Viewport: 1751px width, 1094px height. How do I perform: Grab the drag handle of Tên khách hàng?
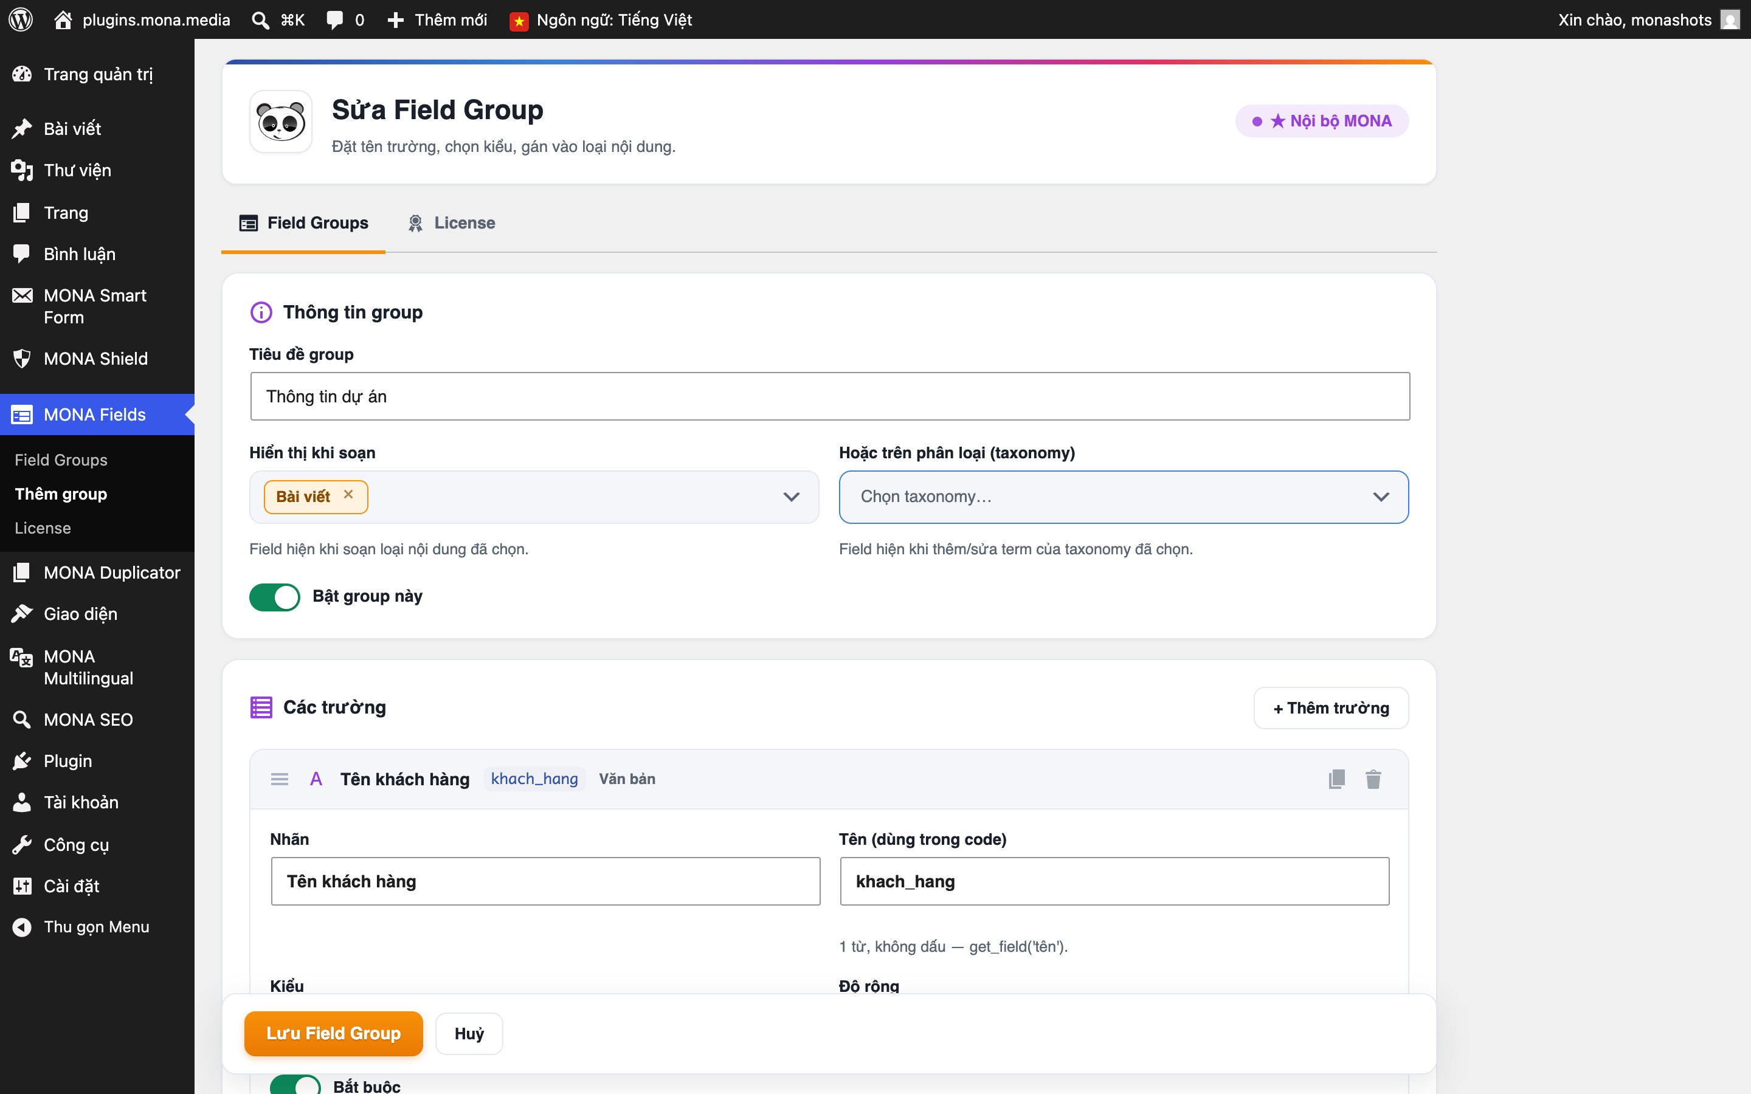279,779
